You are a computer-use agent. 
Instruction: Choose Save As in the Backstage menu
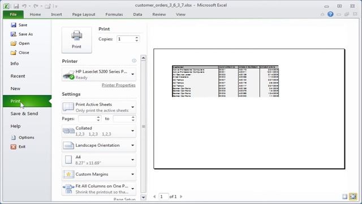coord(21,34)
